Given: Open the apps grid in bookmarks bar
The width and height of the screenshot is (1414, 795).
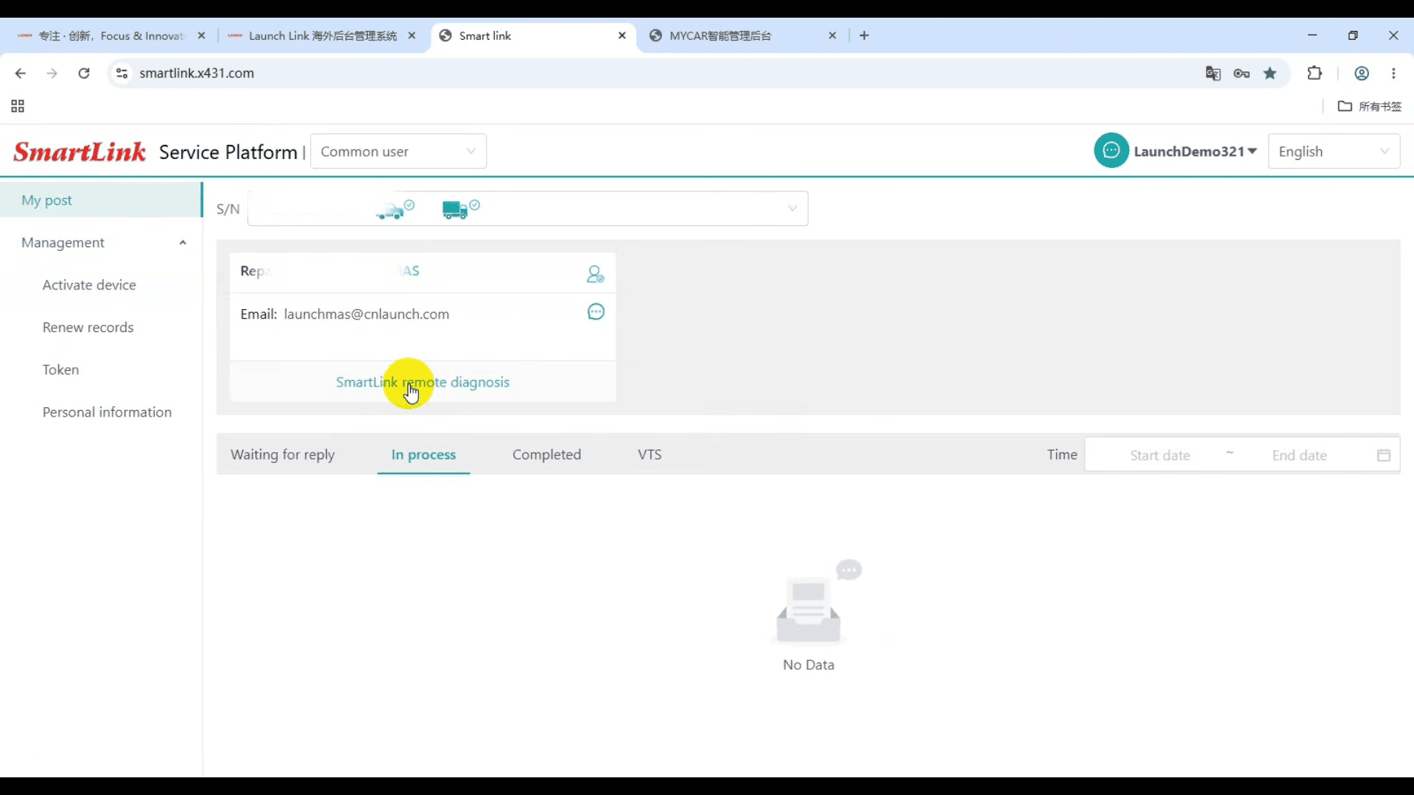Looking at the screenshot, I should [x=18, y=106].
